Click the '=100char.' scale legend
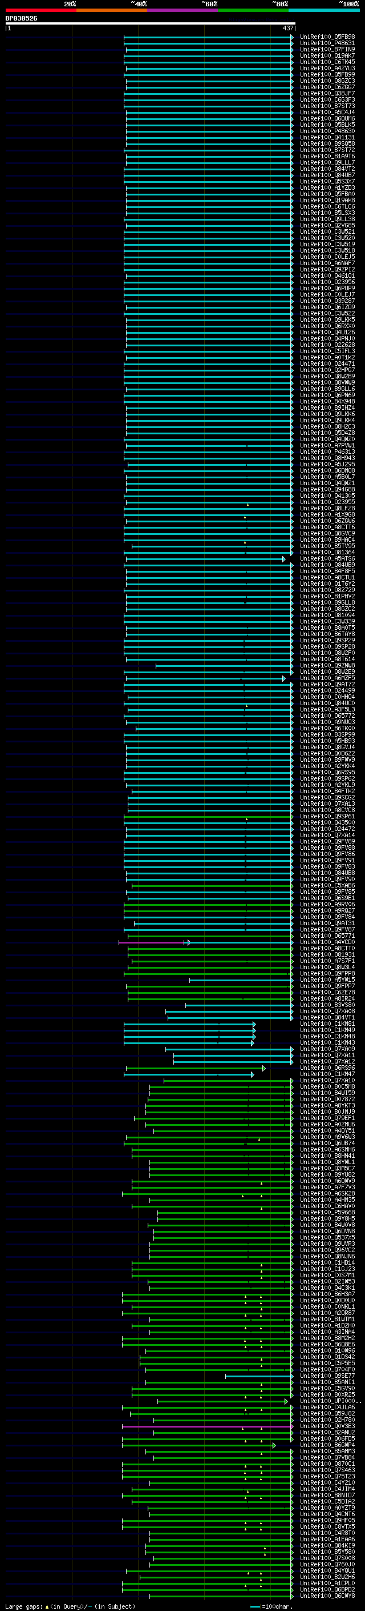 (x=272, y=1606)
